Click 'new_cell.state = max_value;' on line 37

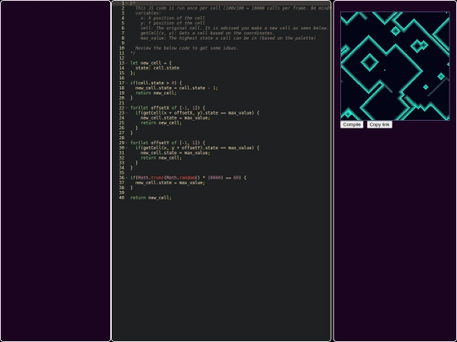170,182
